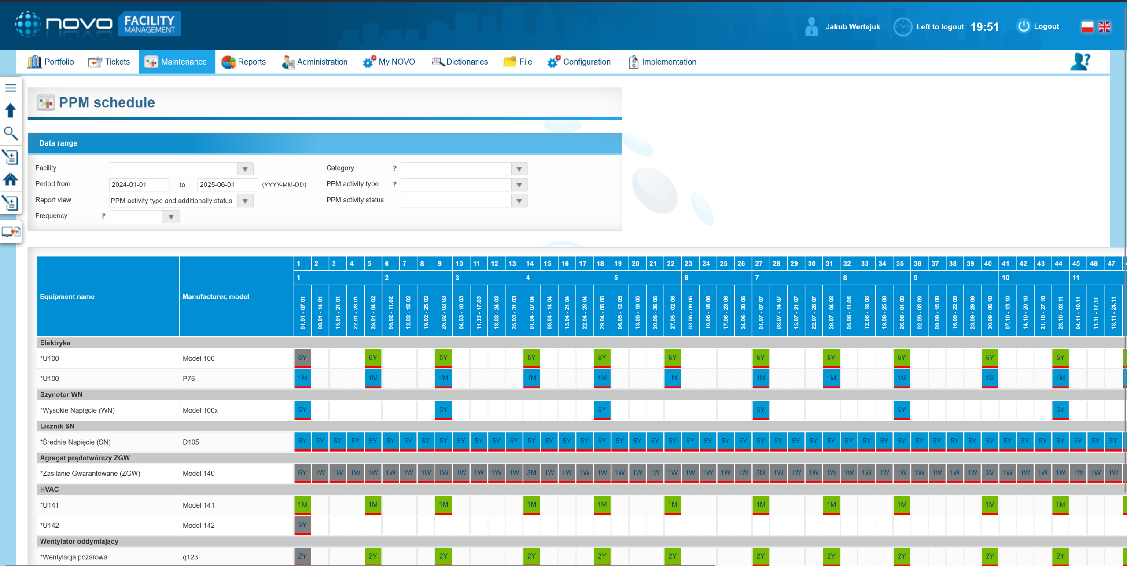Expand the Frequency dropdown

171,217
